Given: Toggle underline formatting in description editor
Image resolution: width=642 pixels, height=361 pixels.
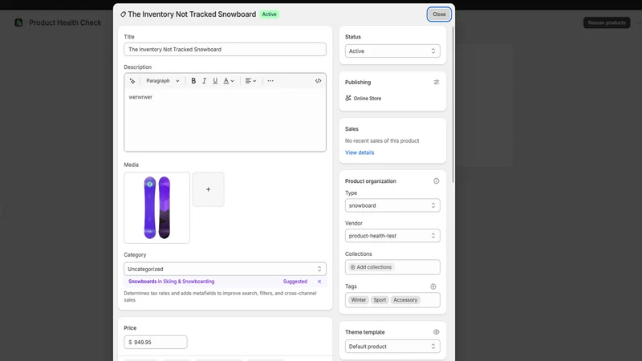Looking at the screenshot, I should click(x=215, y=81).
